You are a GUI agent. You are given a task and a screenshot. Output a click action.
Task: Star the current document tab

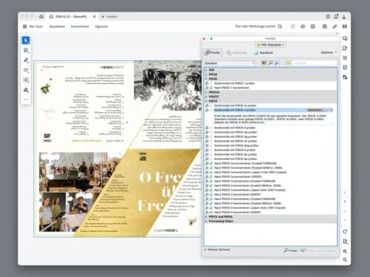51,16
